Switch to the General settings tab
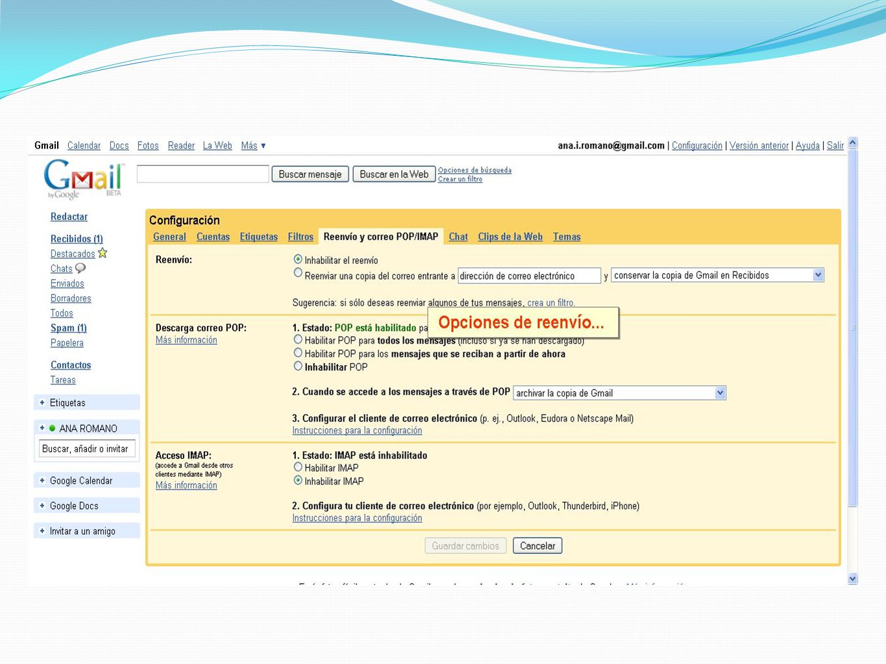 pyautogui.click(x=169, y=237)
